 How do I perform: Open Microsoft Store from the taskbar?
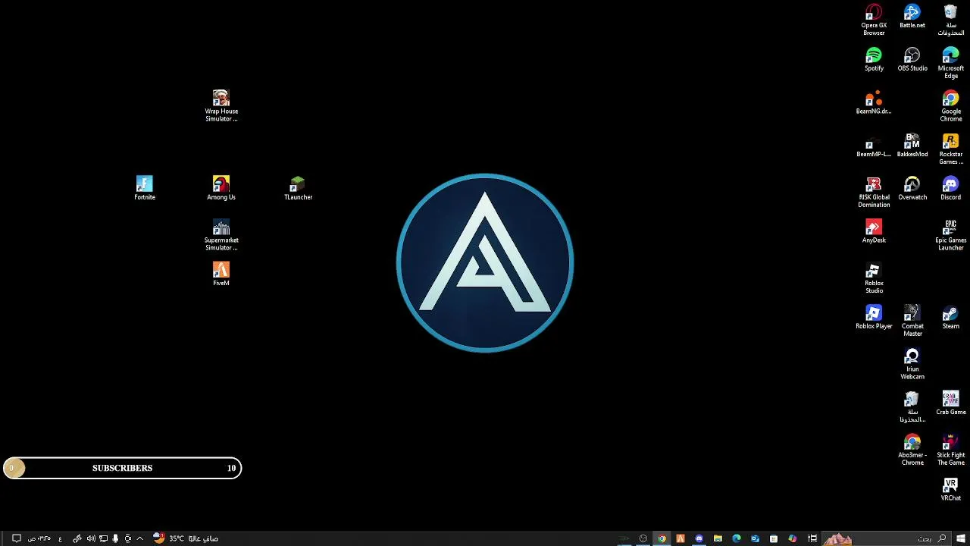774,538
